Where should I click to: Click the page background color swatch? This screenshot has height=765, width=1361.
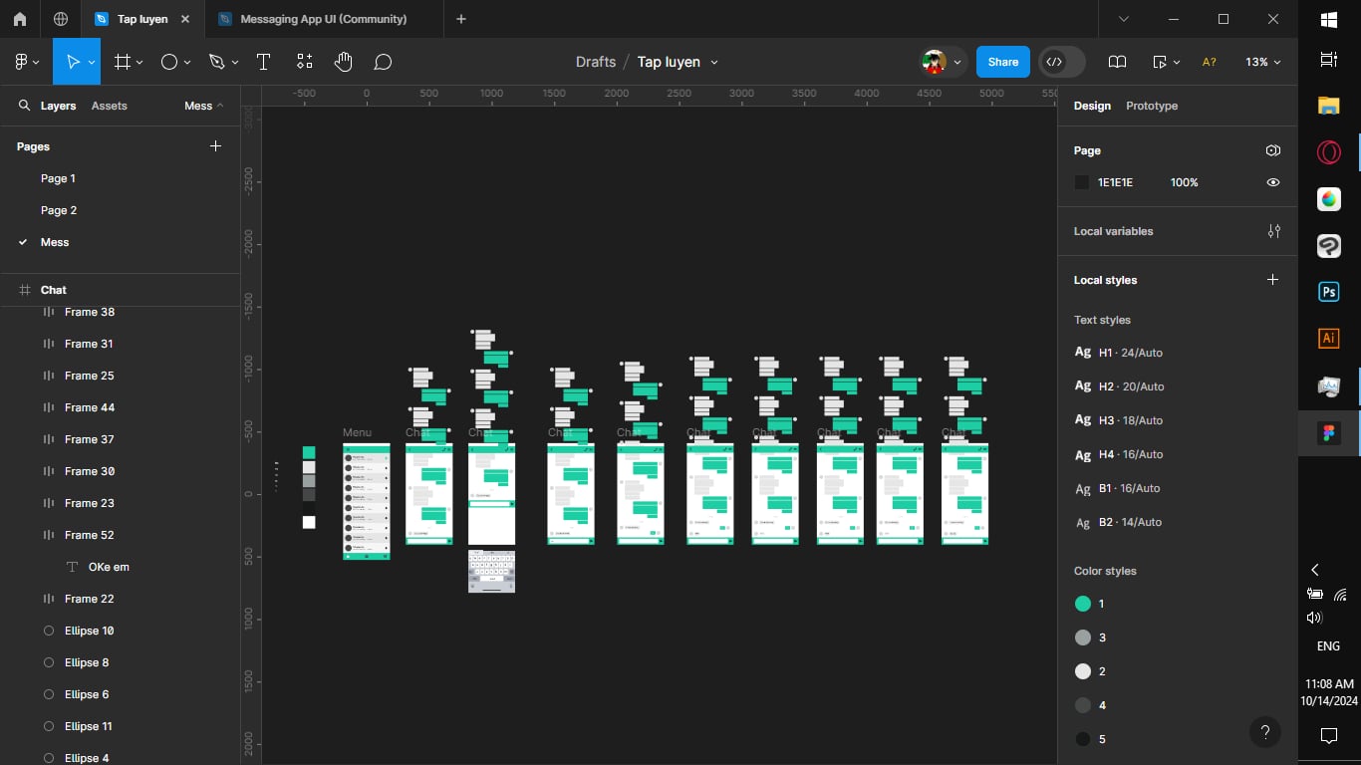[1082, 182]
